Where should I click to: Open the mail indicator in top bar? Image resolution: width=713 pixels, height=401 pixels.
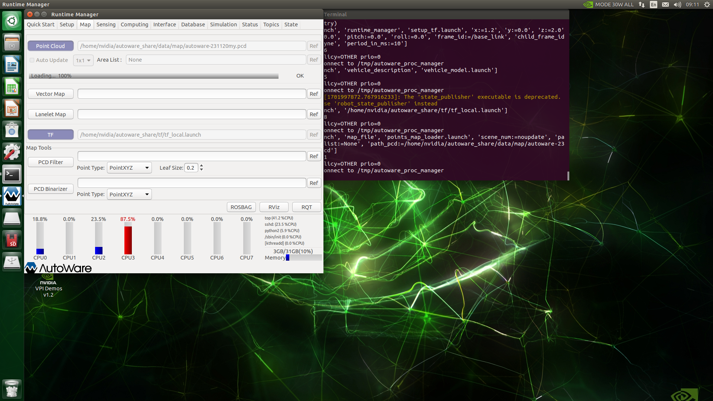pos(665,4)
